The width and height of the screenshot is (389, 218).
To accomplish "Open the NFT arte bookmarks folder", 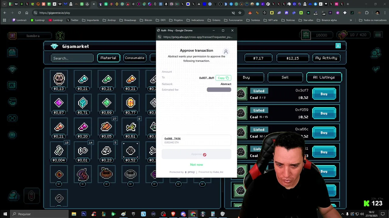I will 270,20.
